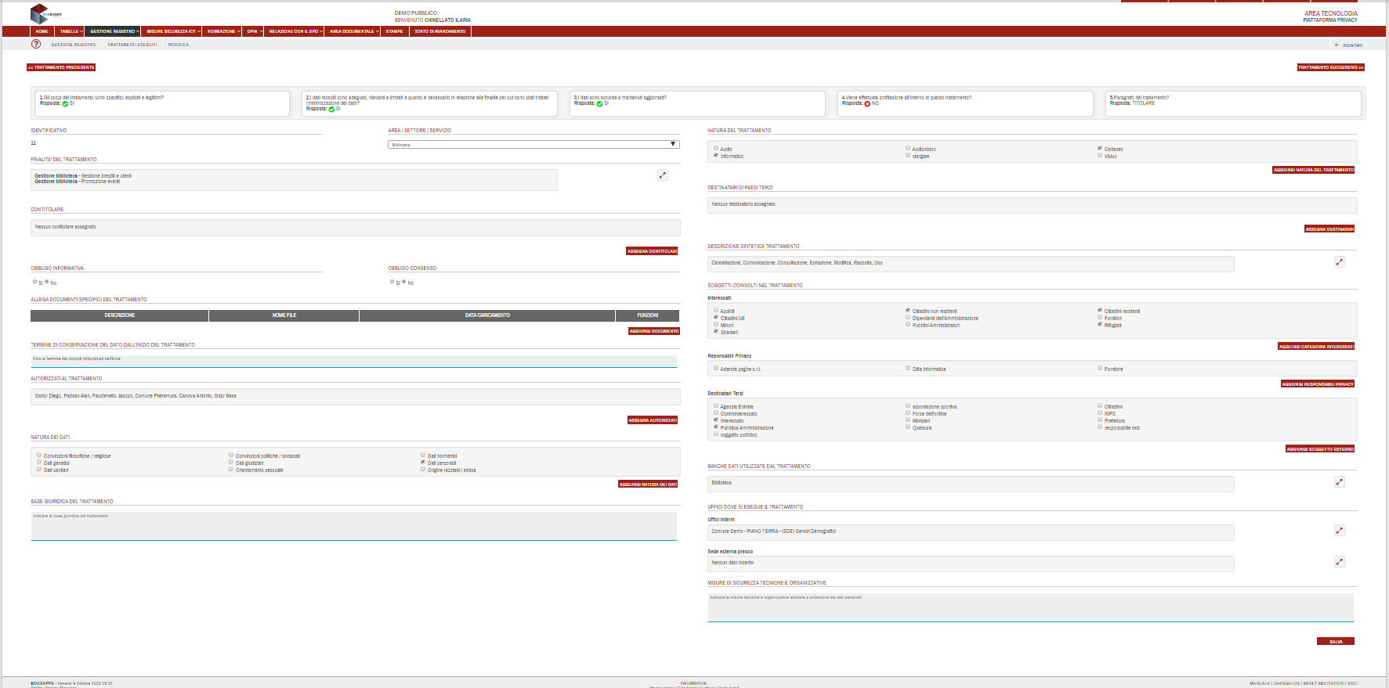Check the Audio checkbox
Image resolution: width=1389 pixels, height=688 pixels.
(x=716, y=148)
